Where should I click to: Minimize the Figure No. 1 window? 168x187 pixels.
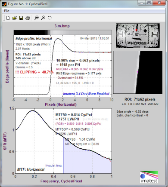pyautogui.click(x=142, y=3)
